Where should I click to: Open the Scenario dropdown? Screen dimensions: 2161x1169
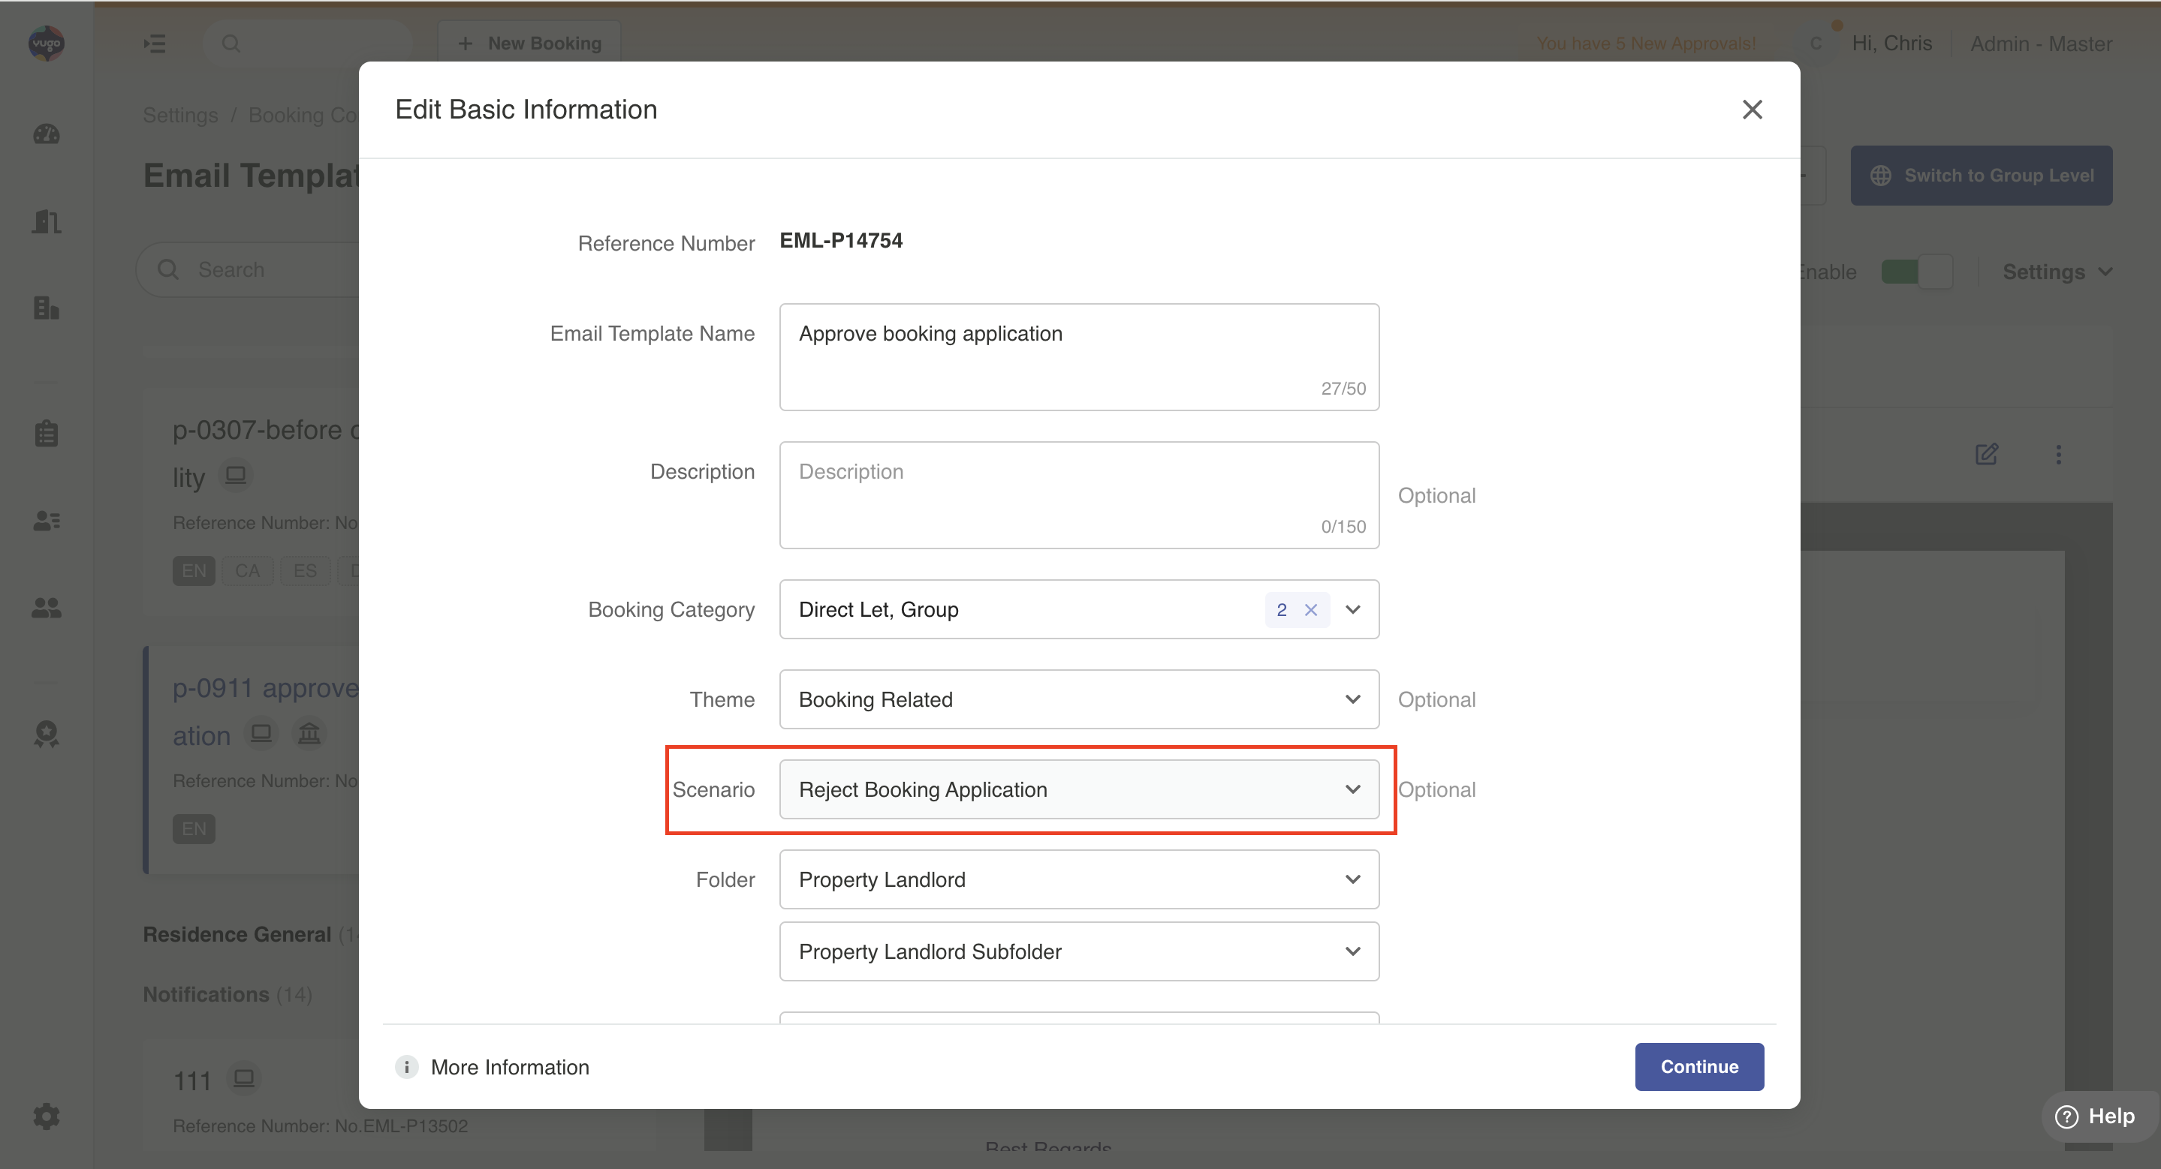coord(1079,789)
